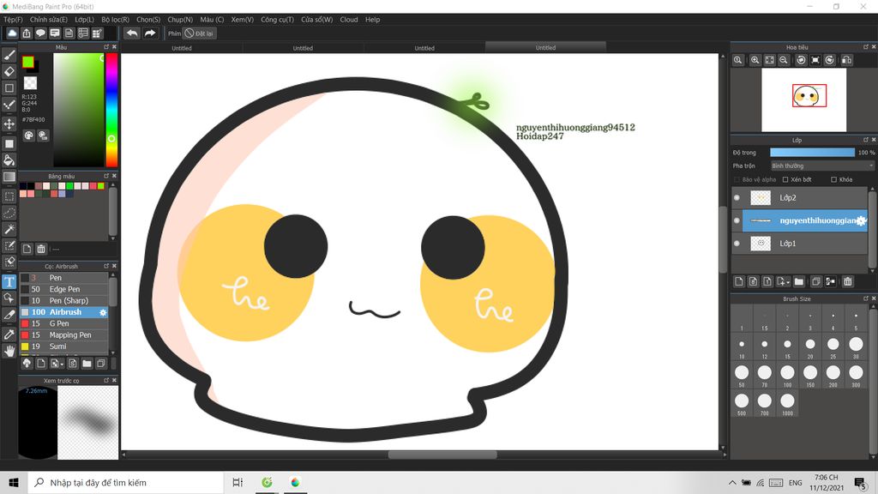
Task: Open text layer settings gear
Action: [x=861, y=221]
